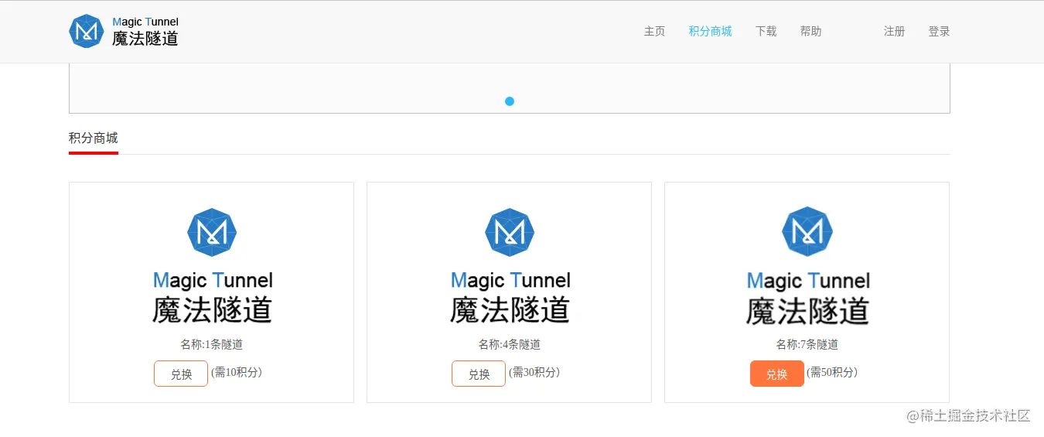Click the (需50积分) cost label
This screenshot has width=1044, height=437.
point(832,372)
